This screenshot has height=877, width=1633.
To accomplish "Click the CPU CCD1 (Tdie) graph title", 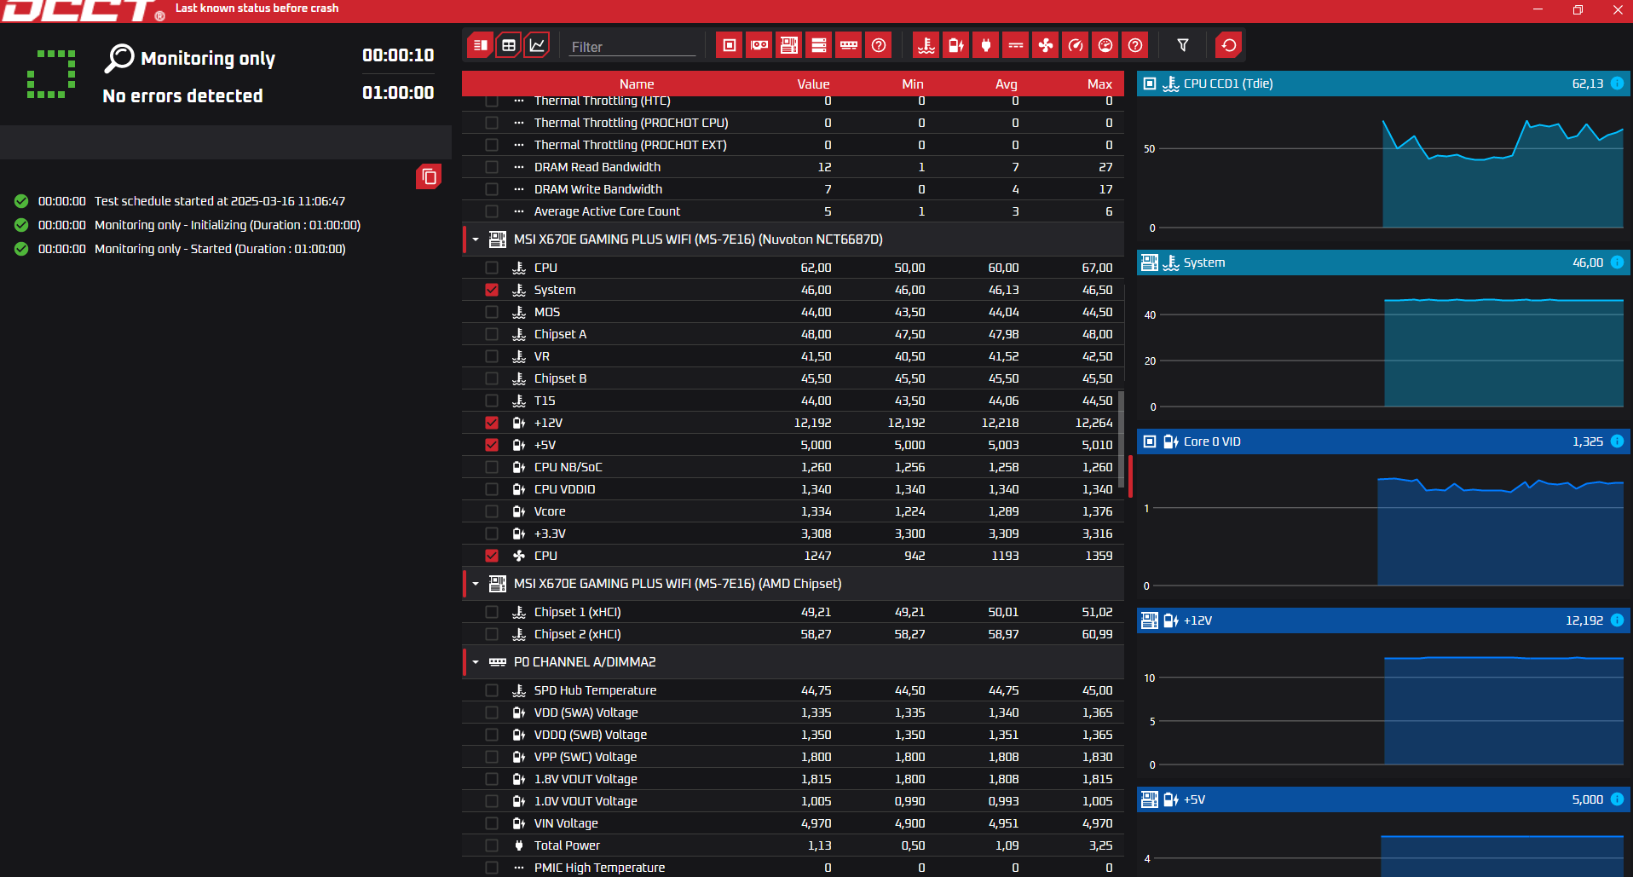I will pyautogui.click(x=1228, y=84).
